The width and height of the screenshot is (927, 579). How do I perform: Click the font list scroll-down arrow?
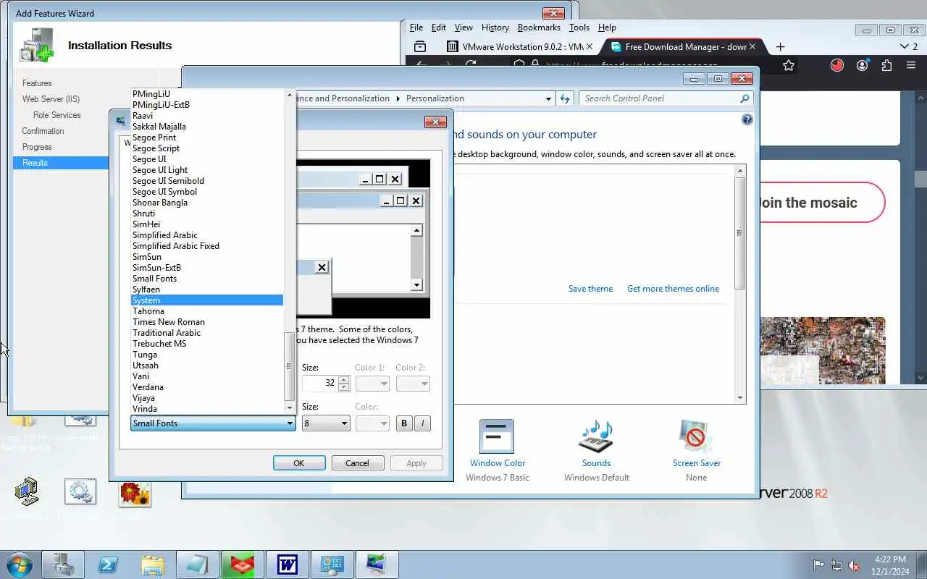[290, 408]
